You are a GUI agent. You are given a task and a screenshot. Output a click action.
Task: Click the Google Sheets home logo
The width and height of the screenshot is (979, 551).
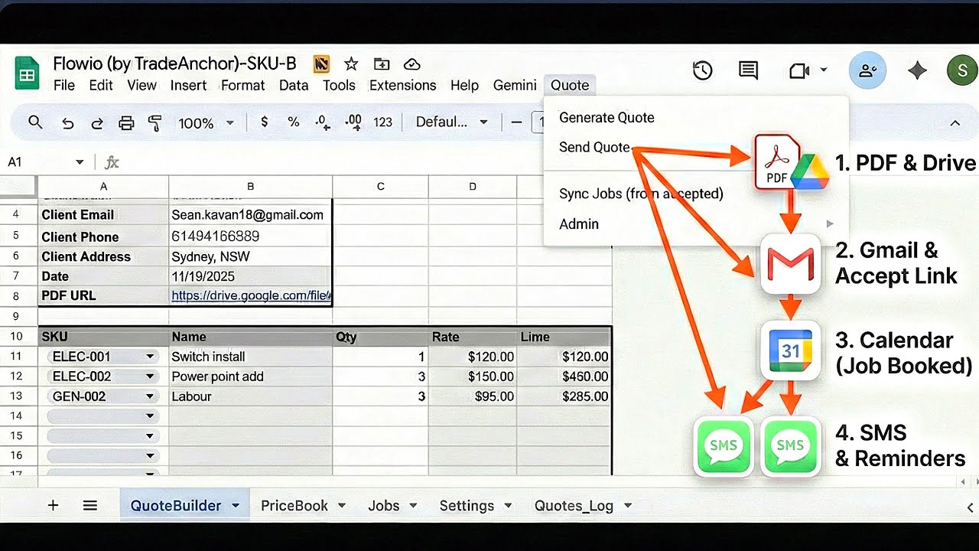[x=28, y=73]
